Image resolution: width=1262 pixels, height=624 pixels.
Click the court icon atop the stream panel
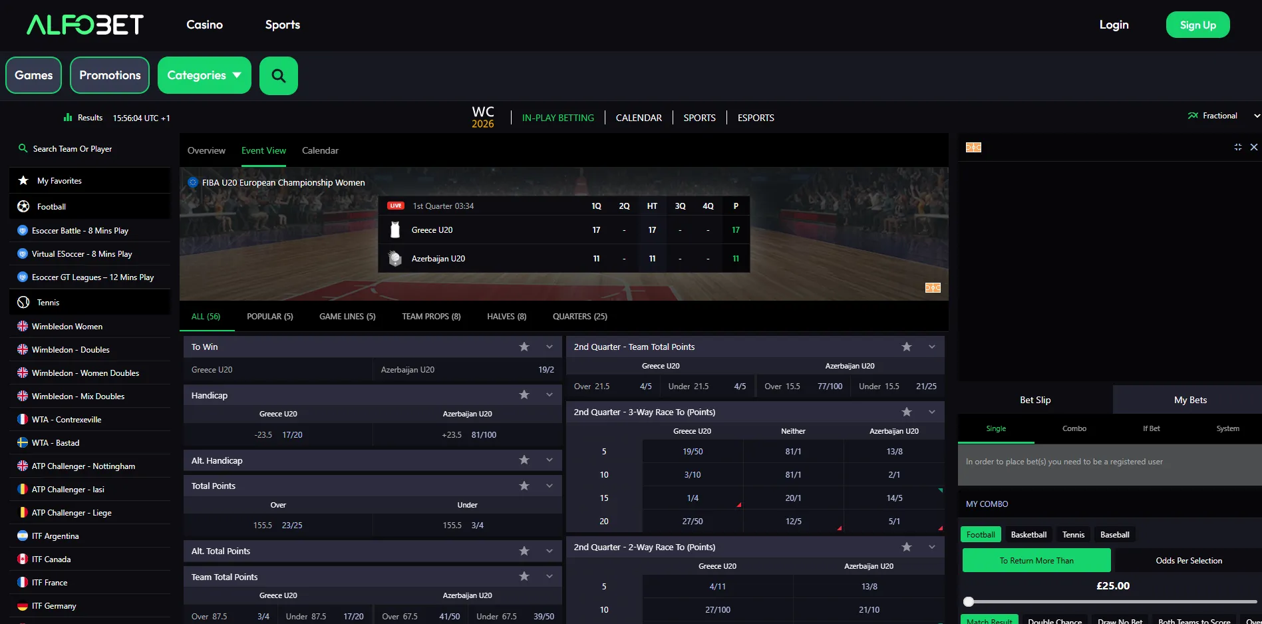[973, 148]
